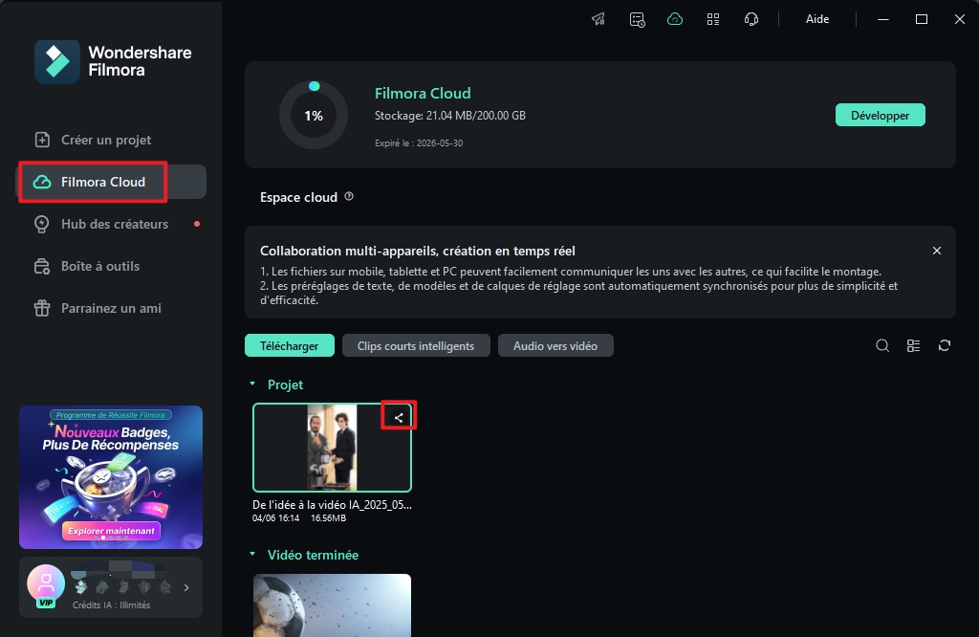979x637 pixels.
Task: Click the Expiré le : 2026-05-30 text
Action: pos(419,143)
